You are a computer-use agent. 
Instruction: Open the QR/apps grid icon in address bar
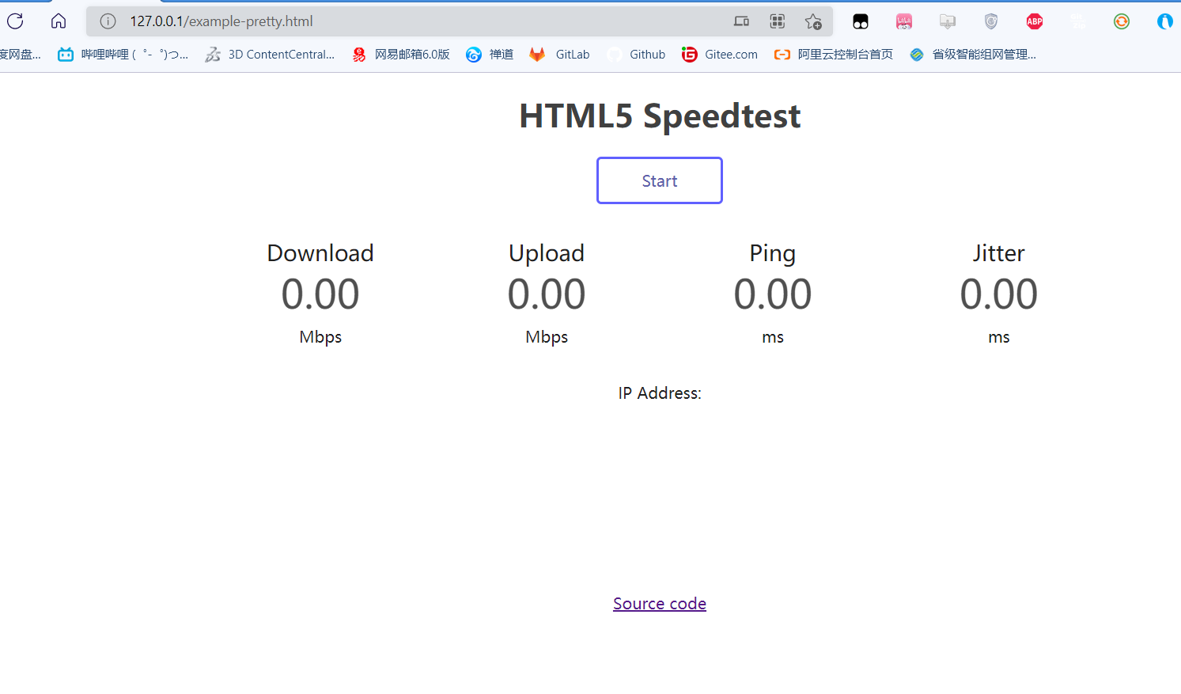pos(778,21)
